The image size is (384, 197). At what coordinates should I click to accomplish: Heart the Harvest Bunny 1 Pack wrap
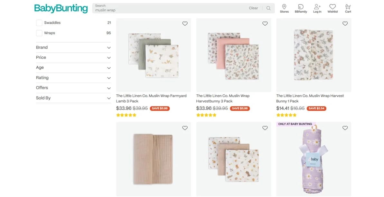click(x=345, y=24)
